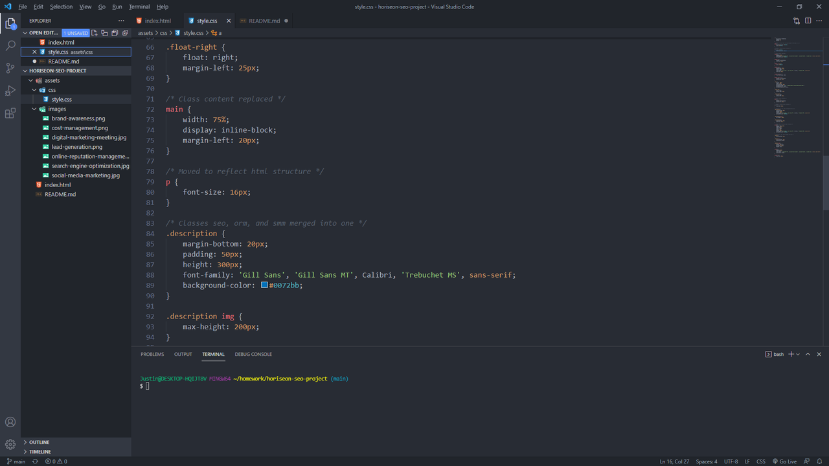Click the CSS language mode indicator
Image resolution: width=829 pixels, height=466 pixels.
click(761, 461)
